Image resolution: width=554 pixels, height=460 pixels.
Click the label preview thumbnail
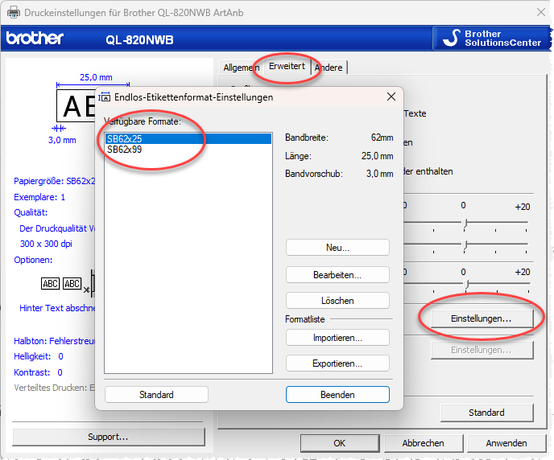tap(76, 106)
